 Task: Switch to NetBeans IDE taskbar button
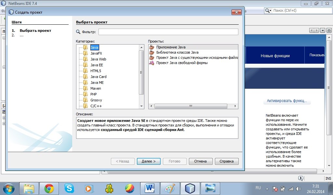(x=190, y=188)
